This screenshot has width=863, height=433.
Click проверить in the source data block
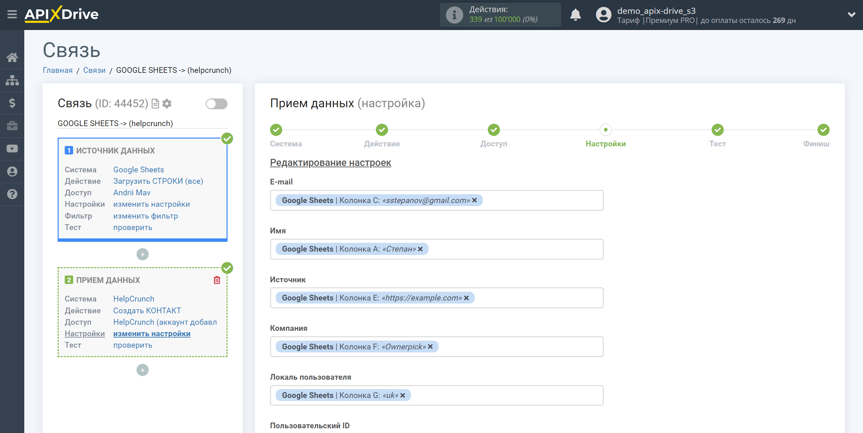point(133,227)
